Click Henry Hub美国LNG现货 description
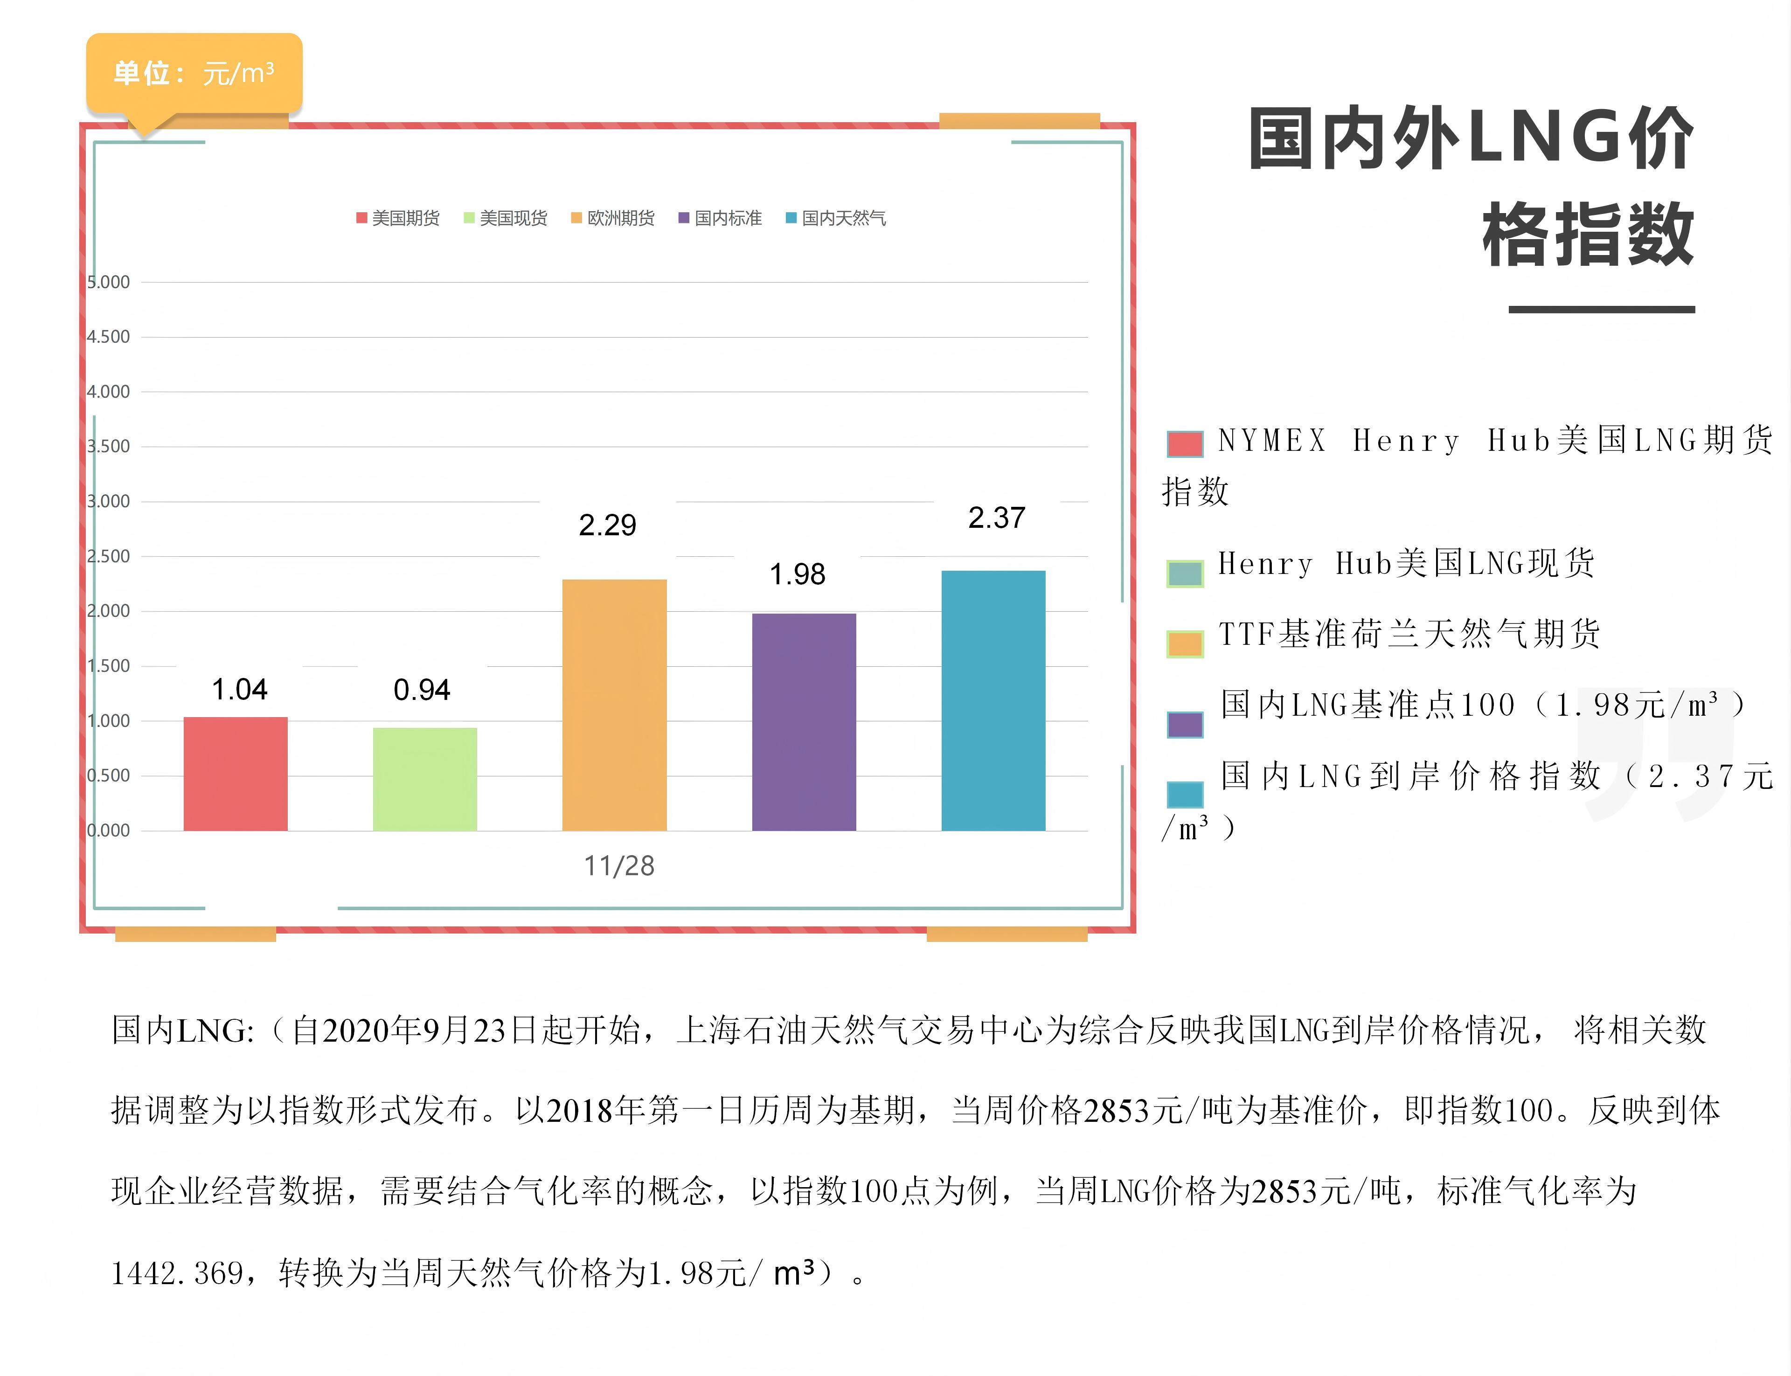 [x=1407, y=564]
